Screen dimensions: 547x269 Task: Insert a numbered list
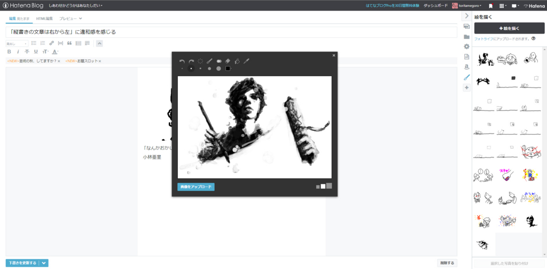pyautogui.click(x=43, y=43)
